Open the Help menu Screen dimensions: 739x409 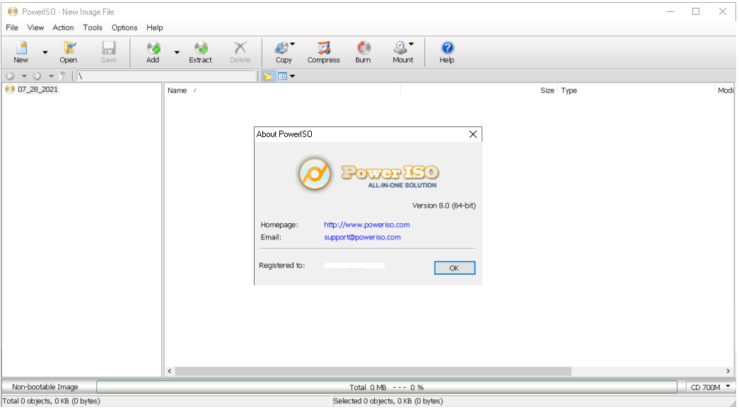point(155,28)
